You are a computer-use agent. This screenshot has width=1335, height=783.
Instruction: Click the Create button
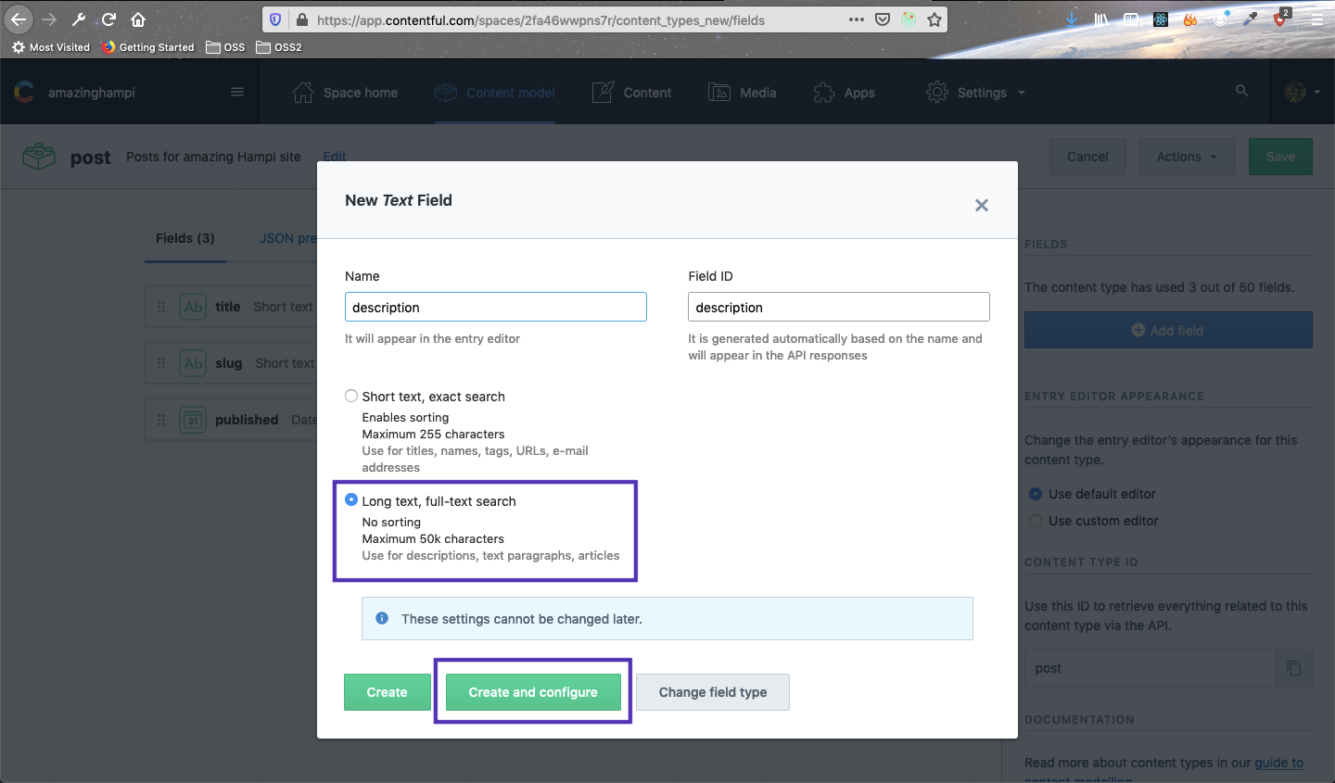(388, 692)
